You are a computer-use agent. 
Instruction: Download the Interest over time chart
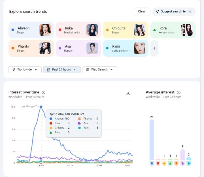point(128,93)
